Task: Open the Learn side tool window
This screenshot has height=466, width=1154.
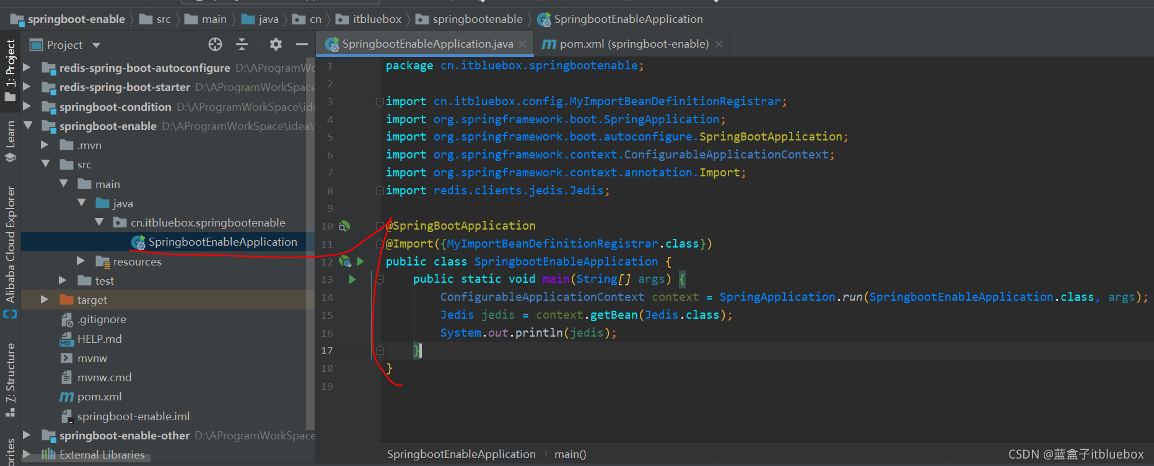Action: coord(10,141)
